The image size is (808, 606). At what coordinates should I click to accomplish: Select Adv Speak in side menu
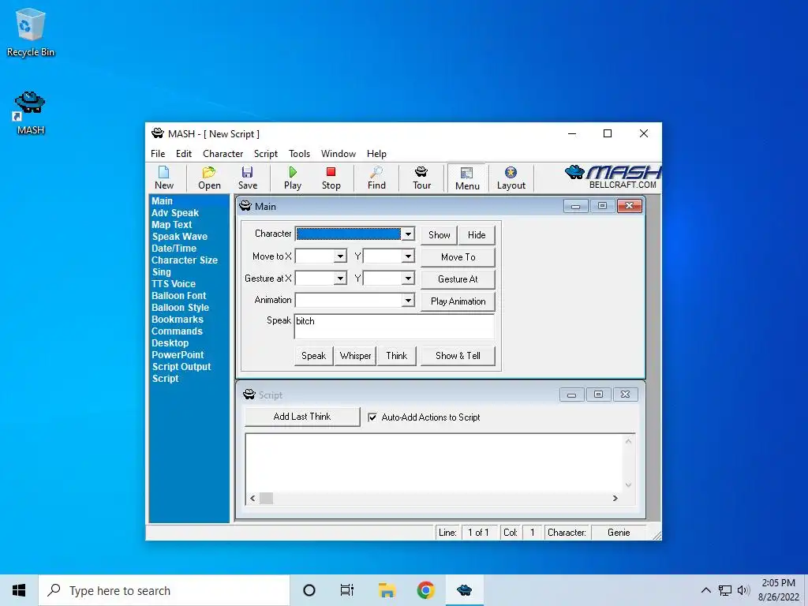175,213
